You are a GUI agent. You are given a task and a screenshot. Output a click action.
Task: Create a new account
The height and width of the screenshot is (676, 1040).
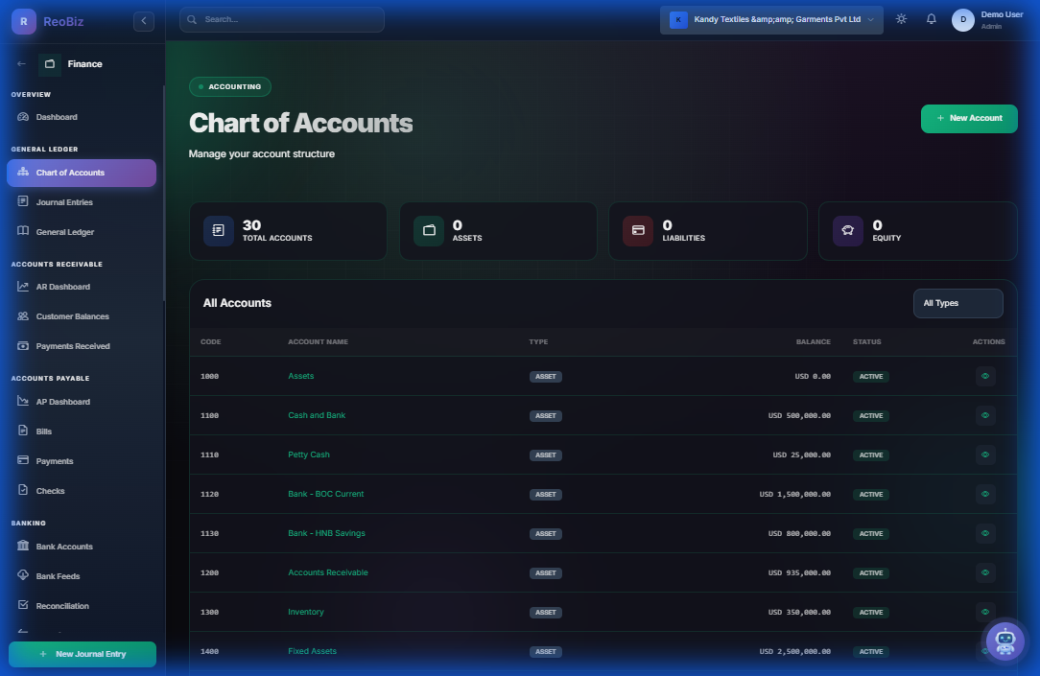click(969, 118)
